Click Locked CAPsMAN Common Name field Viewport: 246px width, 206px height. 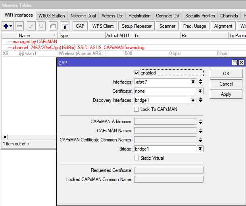169,179
